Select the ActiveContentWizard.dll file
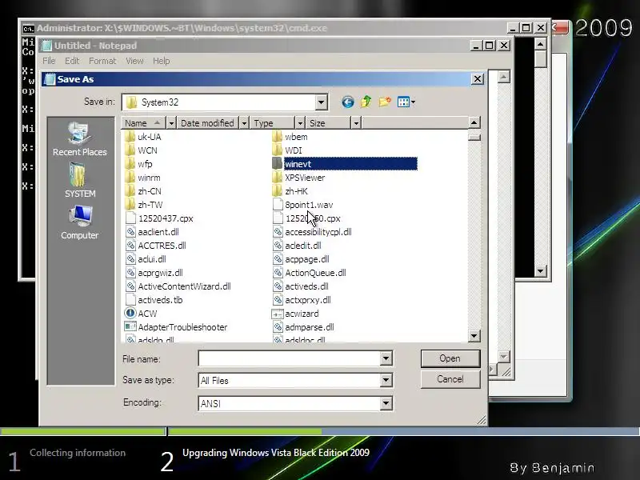Image resolution: width=640 pixels, height=480 pixels. click(178, 286)
